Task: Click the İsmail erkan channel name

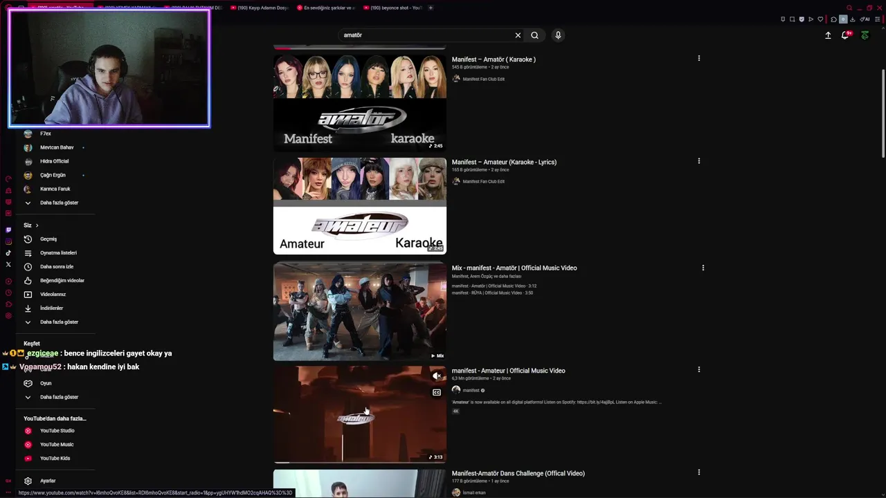Action: click(474, 492)
